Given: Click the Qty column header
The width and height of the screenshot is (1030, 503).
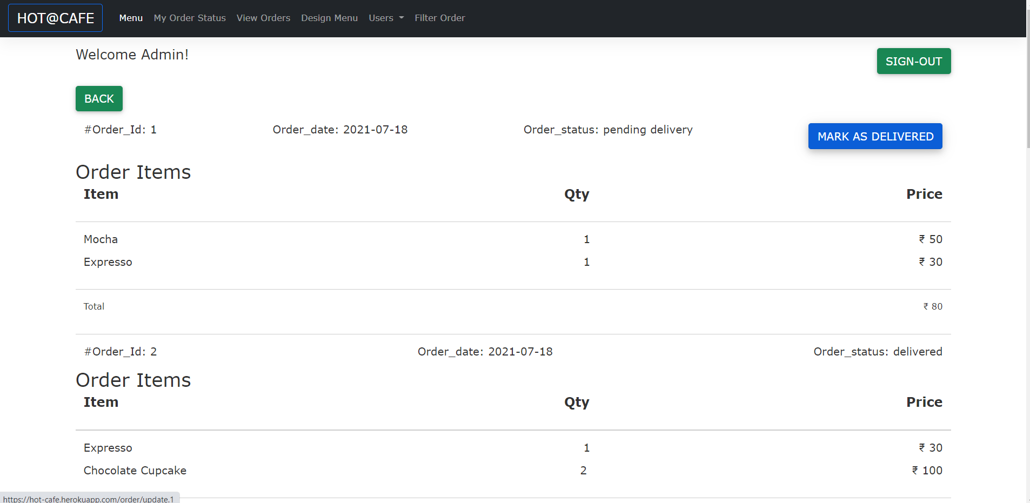Looking at the screenshot, I should [x=576, y=194].
